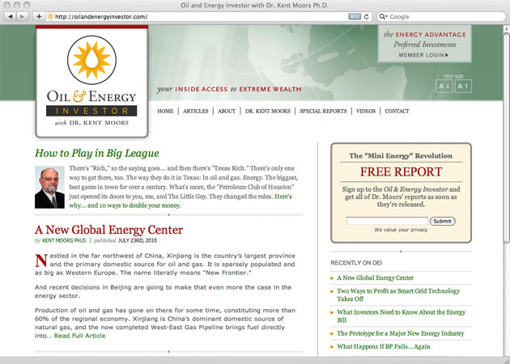
Task: Decrease text size with A↓ button
Action: [x=444, y=86]
